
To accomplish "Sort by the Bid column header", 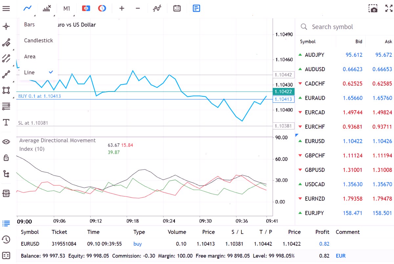I will [x=359, y=42].
